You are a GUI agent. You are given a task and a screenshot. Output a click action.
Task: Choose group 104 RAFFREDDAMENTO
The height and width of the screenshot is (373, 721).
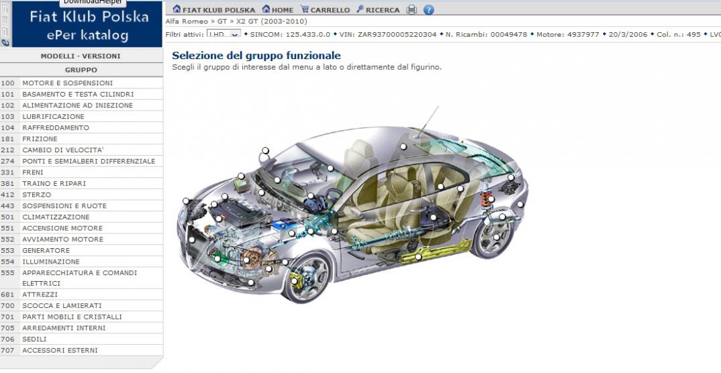(x=81, y=127)
